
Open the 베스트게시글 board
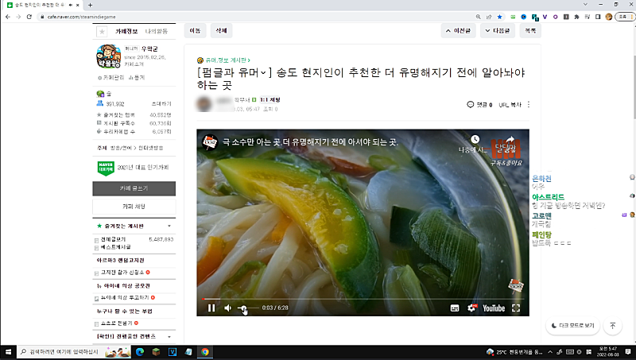click(x=115, y=247)
